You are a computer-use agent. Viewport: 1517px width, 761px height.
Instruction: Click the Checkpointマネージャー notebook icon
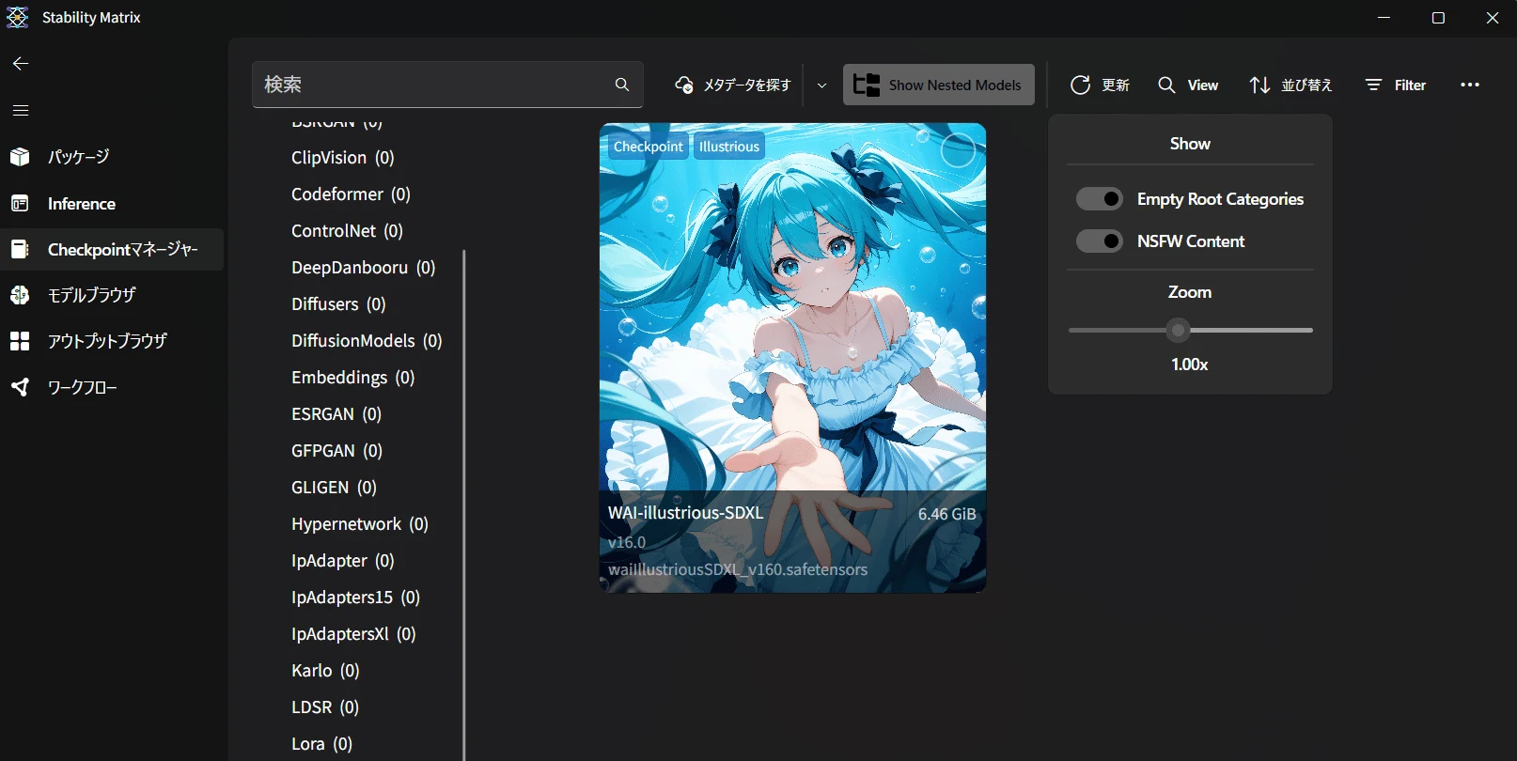[20, 249]
